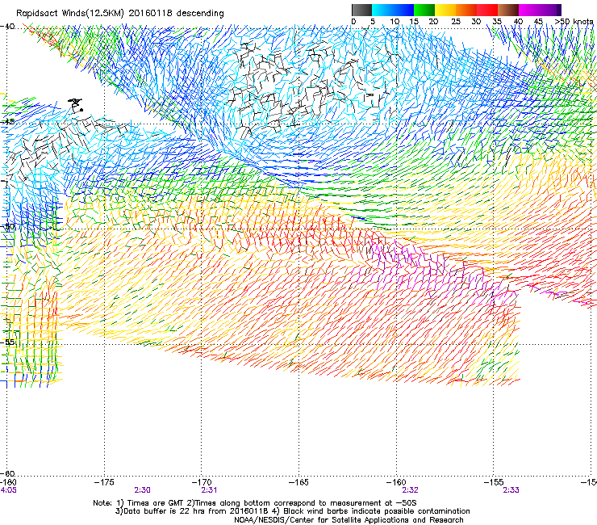Select the yellow 20–25 knots legend swatch
Screen dimensions: 597x525
(445, 10)
